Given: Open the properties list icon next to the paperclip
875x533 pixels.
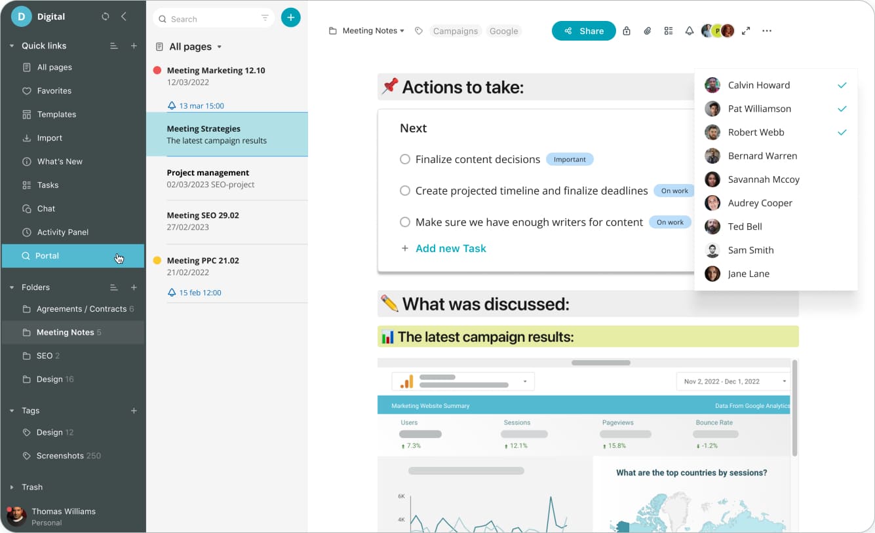Looking at the screenshot, I should click(669, 31).
